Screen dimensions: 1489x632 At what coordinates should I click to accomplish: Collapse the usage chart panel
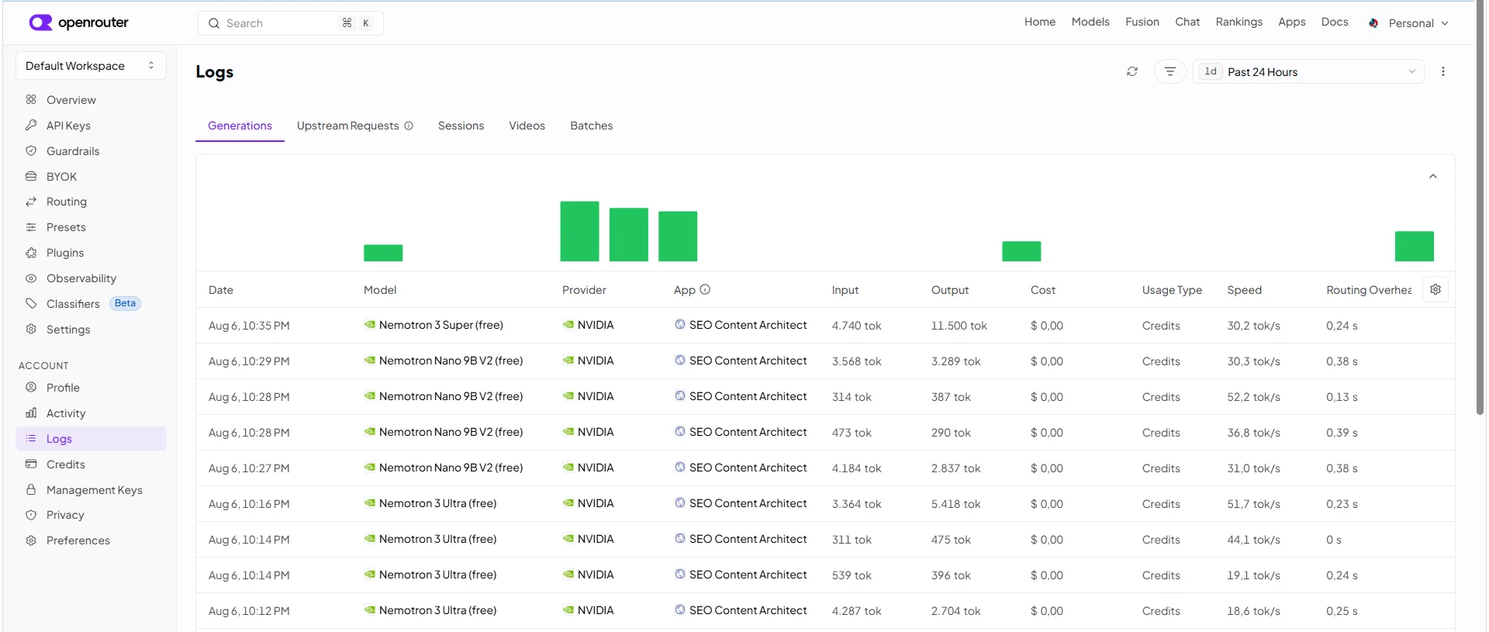pyautogui.click(x=1433, y=176)
